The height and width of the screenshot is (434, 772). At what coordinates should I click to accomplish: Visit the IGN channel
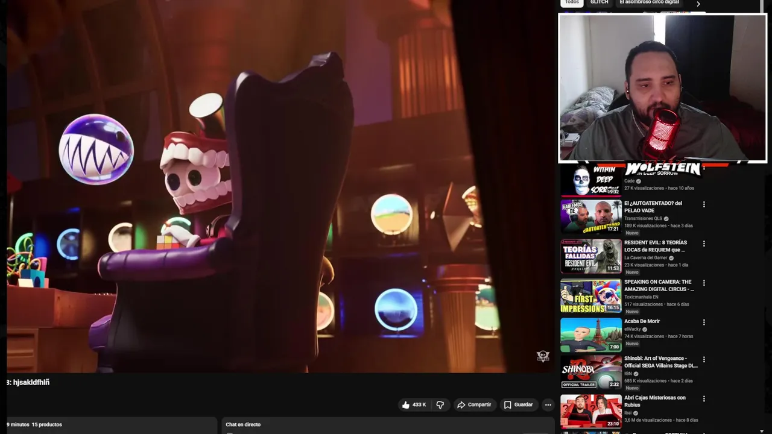point(628,374)
